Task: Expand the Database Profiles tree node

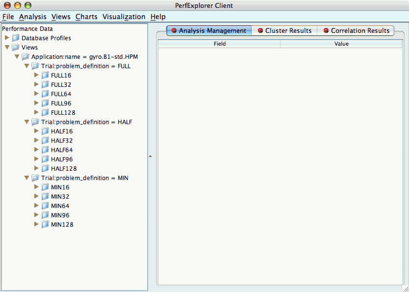Action: [7, 38]
